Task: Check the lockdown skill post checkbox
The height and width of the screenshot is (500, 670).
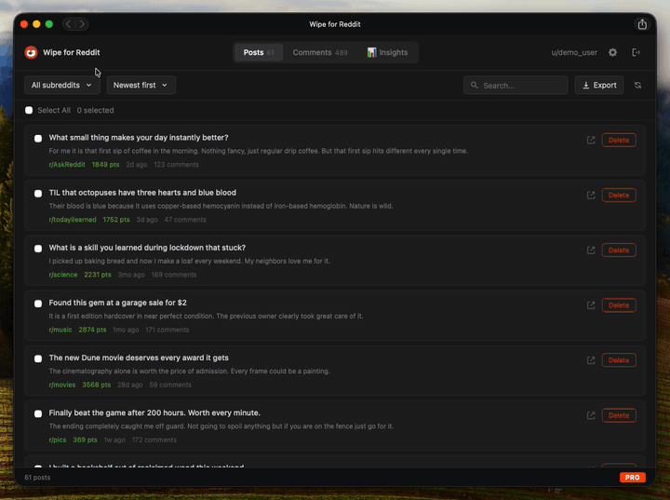Action: coord(38,249)
